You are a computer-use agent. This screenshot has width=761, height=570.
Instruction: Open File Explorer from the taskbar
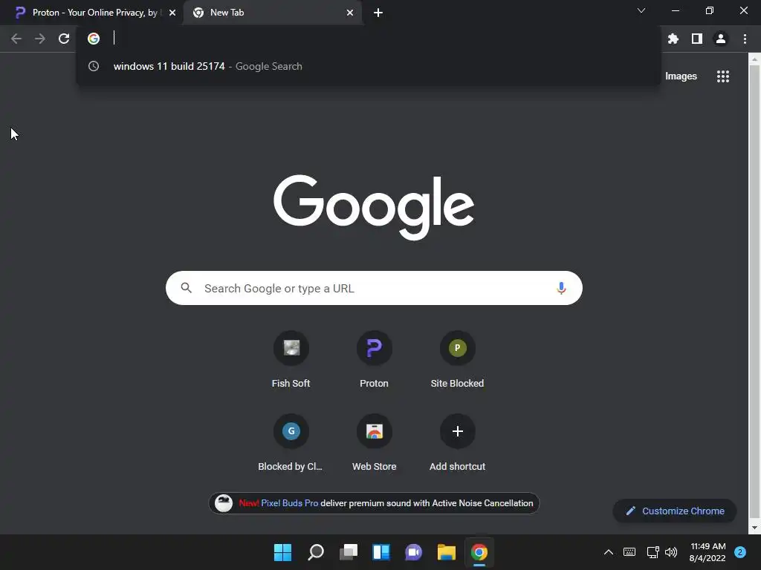(x=447, y=552)
